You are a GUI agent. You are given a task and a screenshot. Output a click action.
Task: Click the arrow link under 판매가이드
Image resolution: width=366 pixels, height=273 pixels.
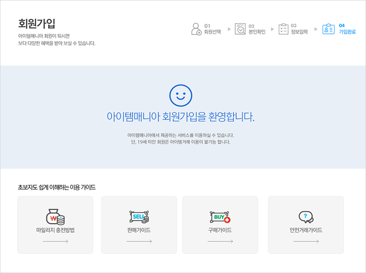pos(139,240)
